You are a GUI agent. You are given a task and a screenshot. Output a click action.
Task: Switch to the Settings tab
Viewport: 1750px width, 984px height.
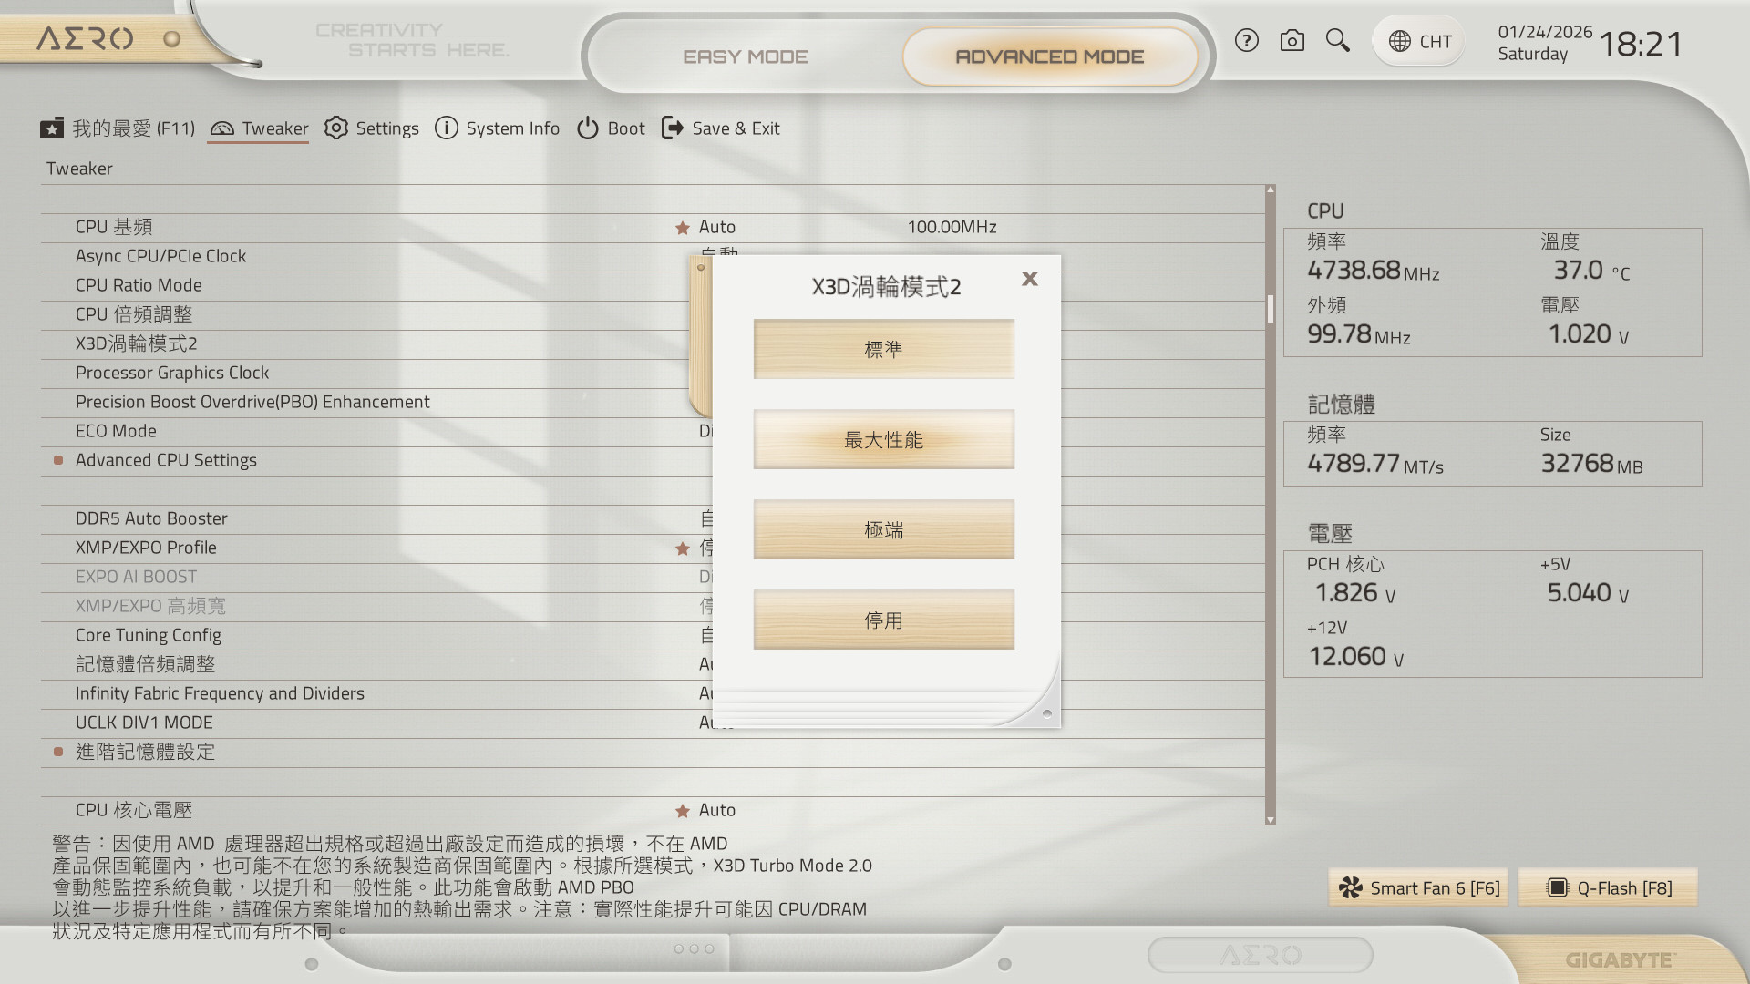coord(372,128)
